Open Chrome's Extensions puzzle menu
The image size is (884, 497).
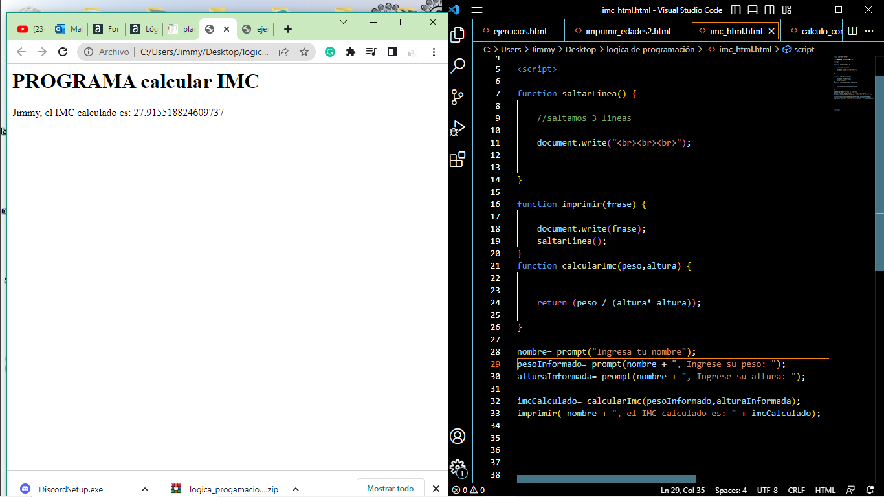(351, 52)
